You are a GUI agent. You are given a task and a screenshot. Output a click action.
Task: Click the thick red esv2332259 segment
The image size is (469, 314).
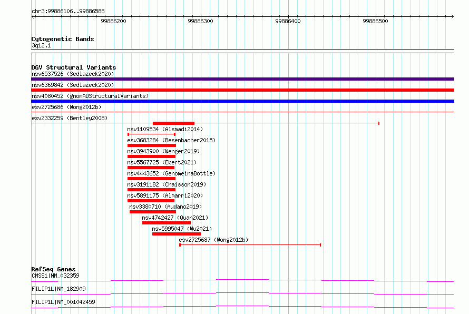pyautogui.click(x=173, y=123)
